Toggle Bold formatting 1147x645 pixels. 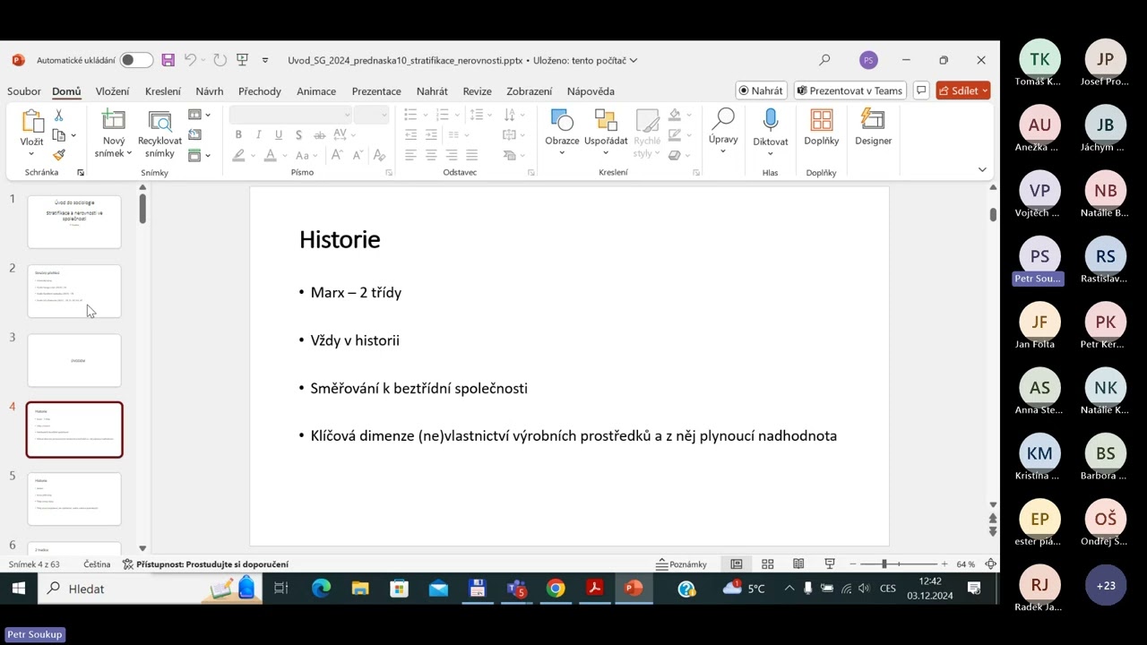pyautogui.click(x=238, y=134)
